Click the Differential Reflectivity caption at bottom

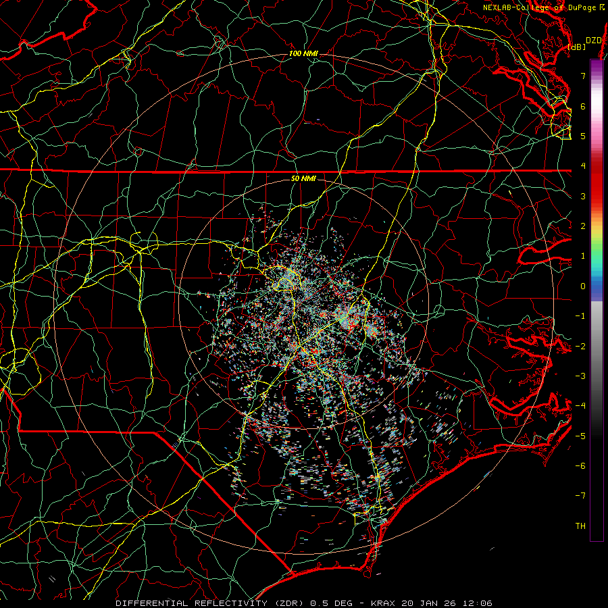tap(303, 603)
